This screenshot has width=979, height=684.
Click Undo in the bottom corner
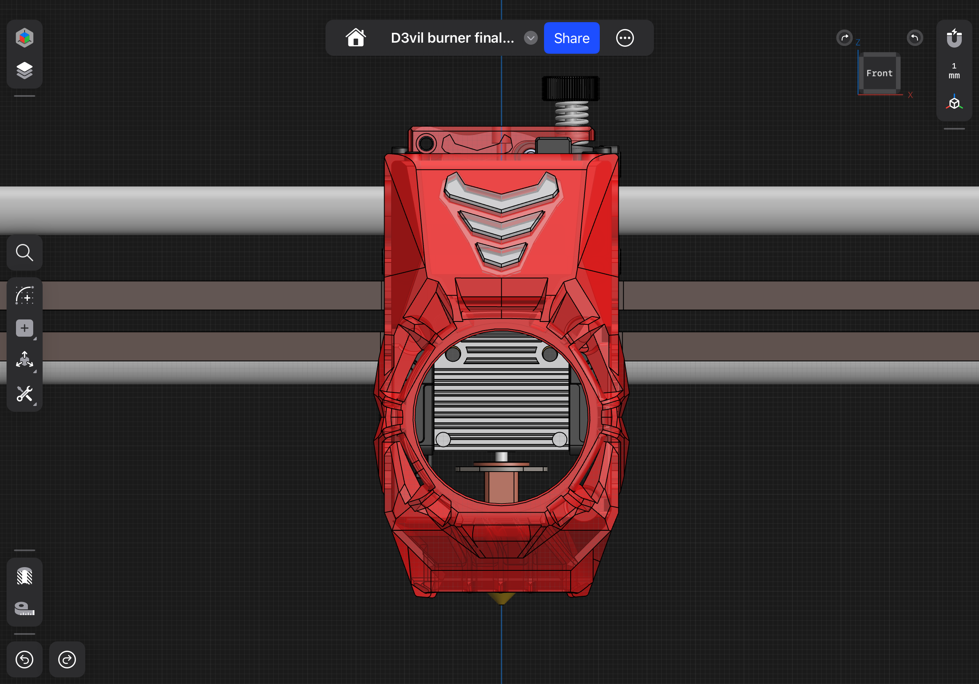[24, 660]
